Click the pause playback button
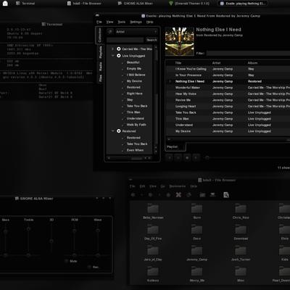290x290 pixels. pos(178,158)
